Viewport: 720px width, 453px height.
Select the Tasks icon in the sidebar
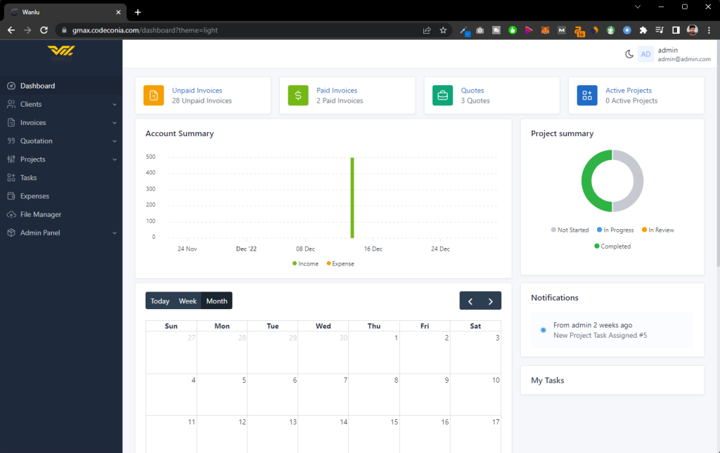(x=10, y=178)
